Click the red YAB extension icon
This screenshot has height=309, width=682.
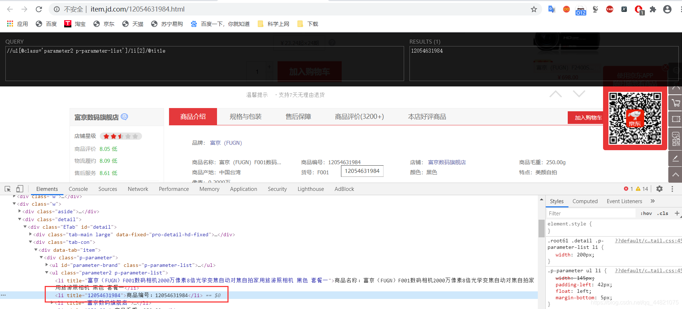tap(610, 9)
